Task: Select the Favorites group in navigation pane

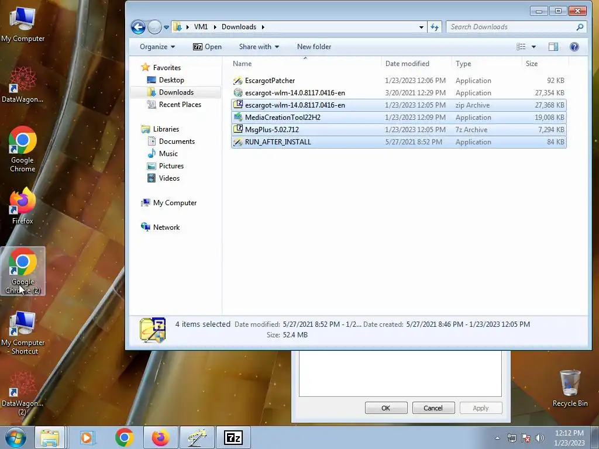Action: click(x=161, y=68)
